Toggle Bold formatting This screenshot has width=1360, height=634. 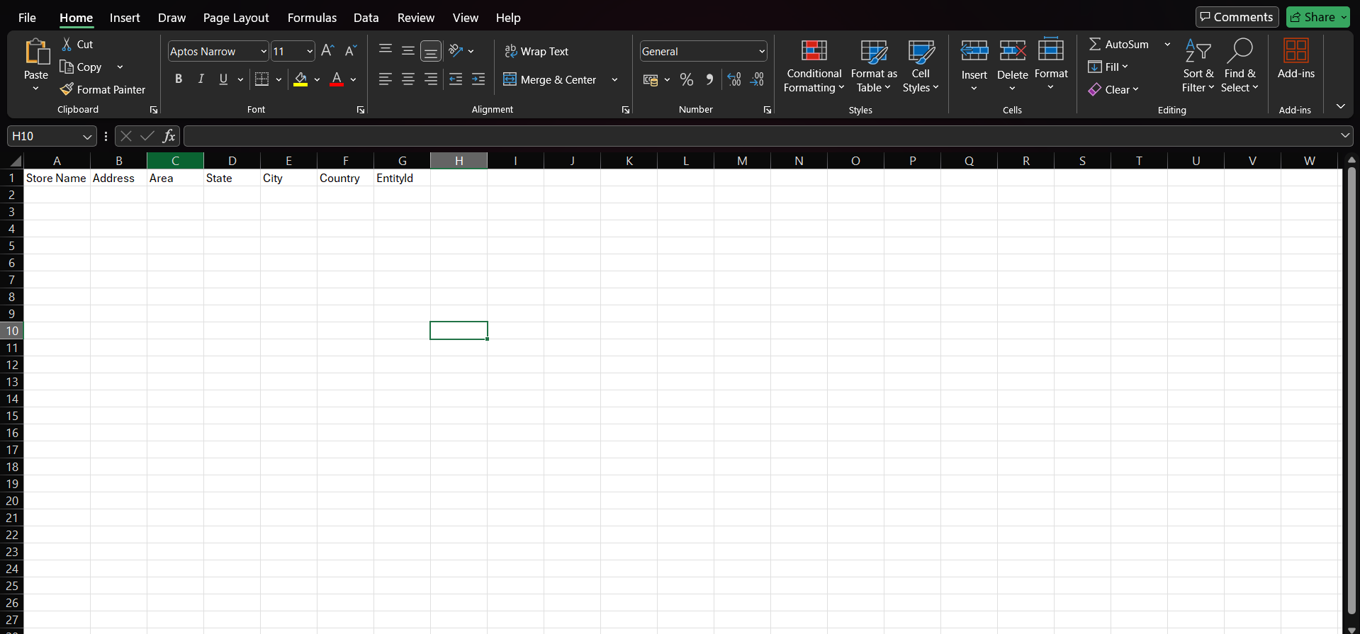coord(179,79)
